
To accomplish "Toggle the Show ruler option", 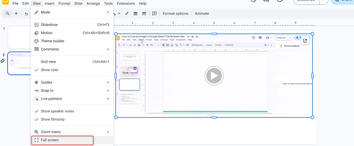I will (72, 70).
